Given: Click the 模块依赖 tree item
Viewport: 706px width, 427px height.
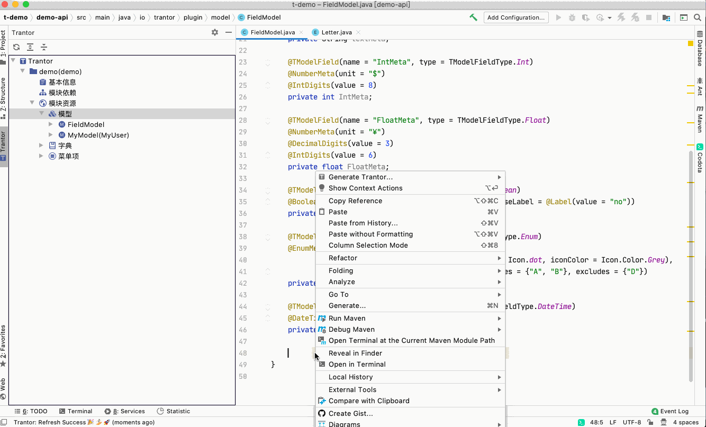Looking at the screenshot, I should [62, 93].
